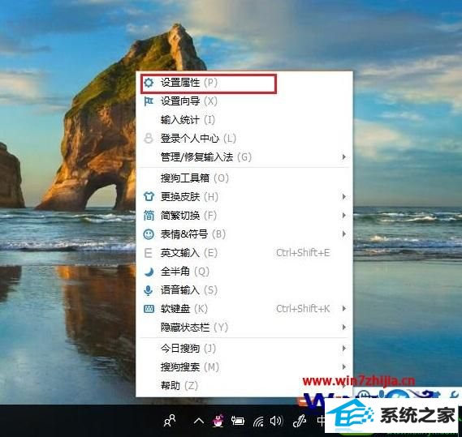Viewport: 462px width, 437px height.
Task: Select 设置向导 (X) menu entry
Action: tap(244, 101)
